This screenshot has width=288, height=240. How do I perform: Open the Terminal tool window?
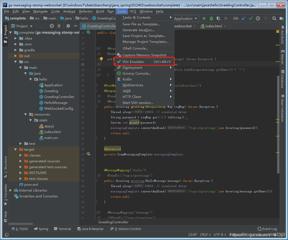coord(62,229)
